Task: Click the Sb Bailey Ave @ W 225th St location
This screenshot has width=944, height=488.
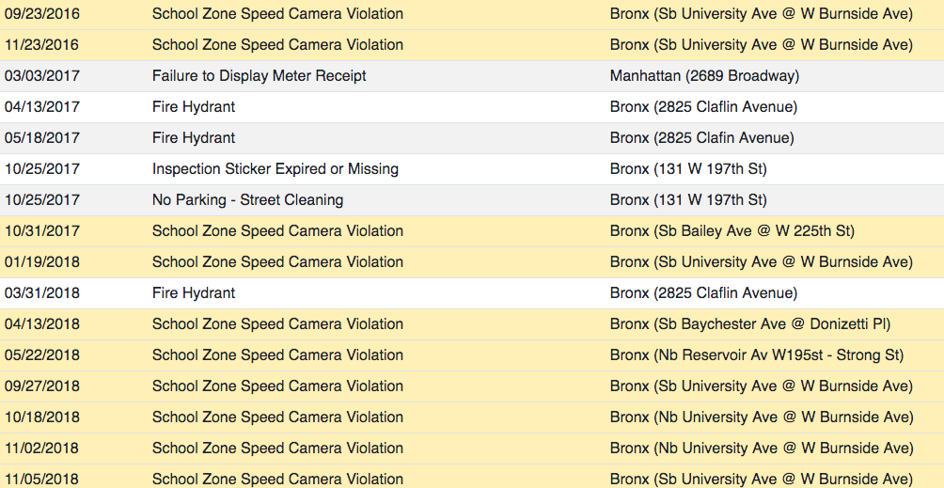Action: (x=754, y=231)
